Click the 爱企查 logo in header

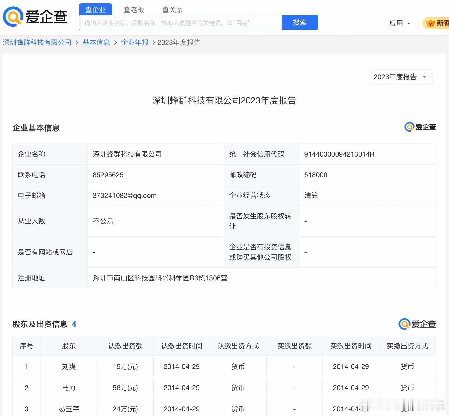coord(35,17)
